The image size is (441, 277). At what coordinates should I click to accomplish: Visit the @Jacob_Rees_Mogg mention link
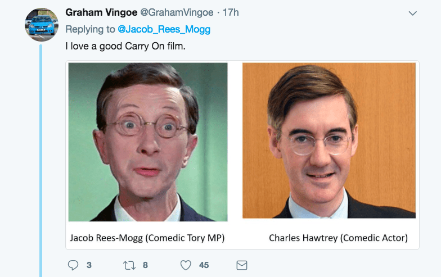(164, 29)
